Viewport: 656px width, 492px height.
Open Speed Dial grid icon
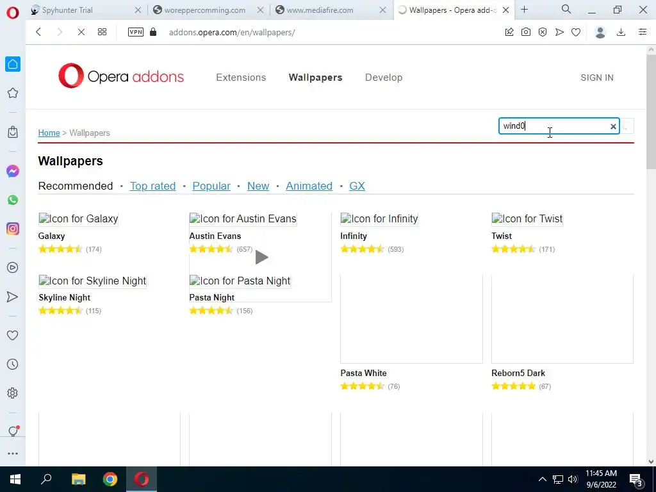(102, 32)
